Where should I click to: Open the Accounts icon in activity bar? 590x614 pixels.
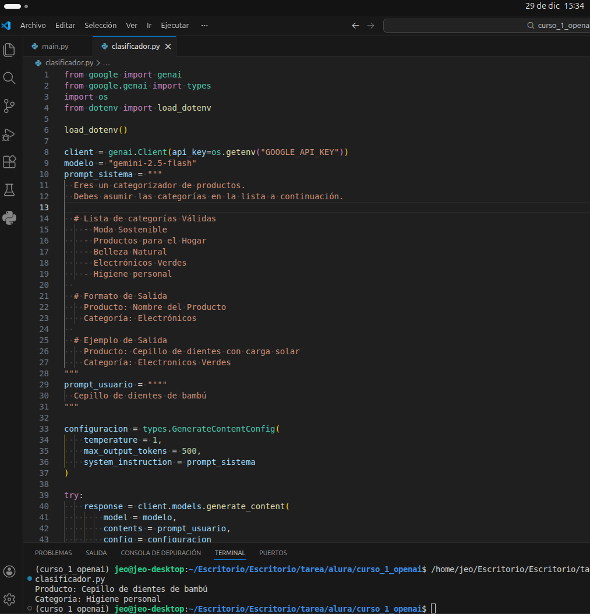(x=9, y=571)
